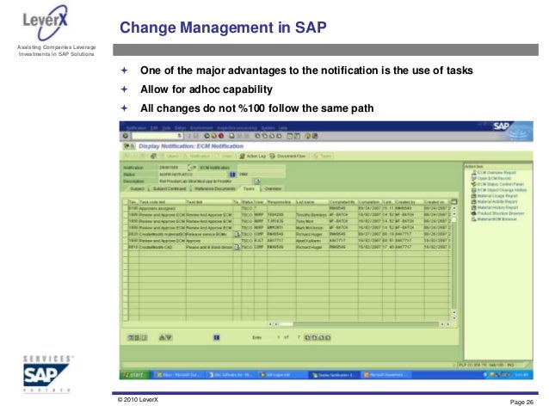The width and height of the screenshot is (549, 412).
Task: Open Material History Report link
Action: pos(495,207)
